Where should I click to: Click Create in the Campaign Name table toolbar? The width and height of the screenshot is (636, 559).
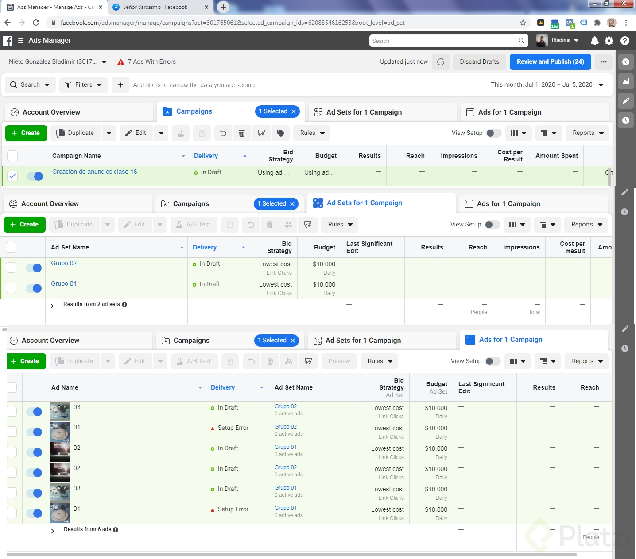point(26,133)
